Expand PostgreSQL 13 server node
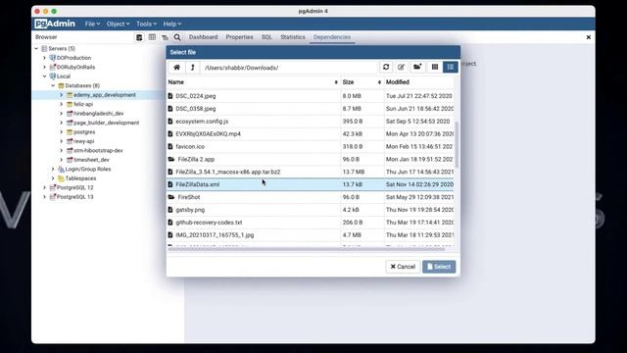The width and height of the screenshot is (627, 353). click(x=45, y=196)
